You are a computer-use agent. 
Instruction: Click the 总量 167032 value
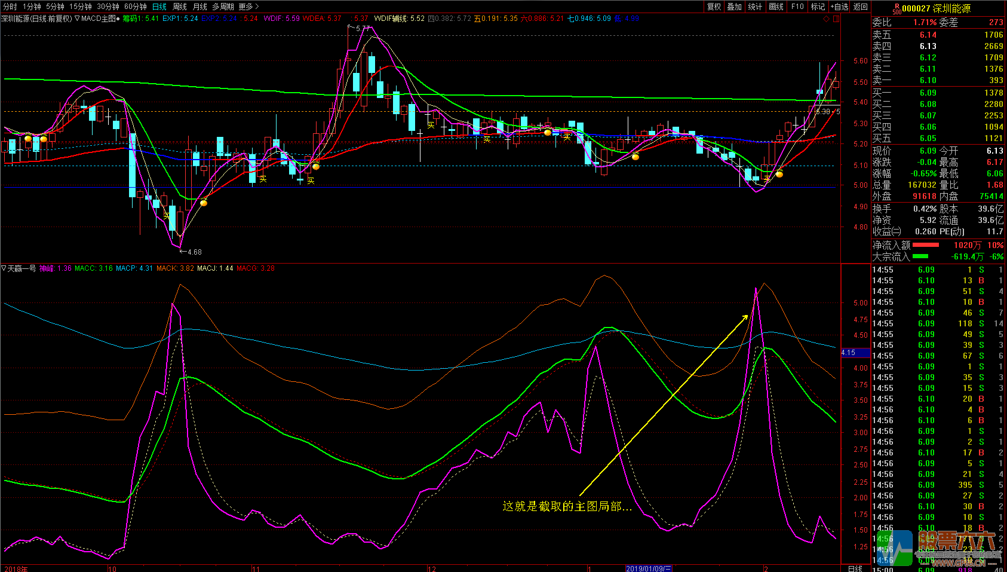point(922,185)
